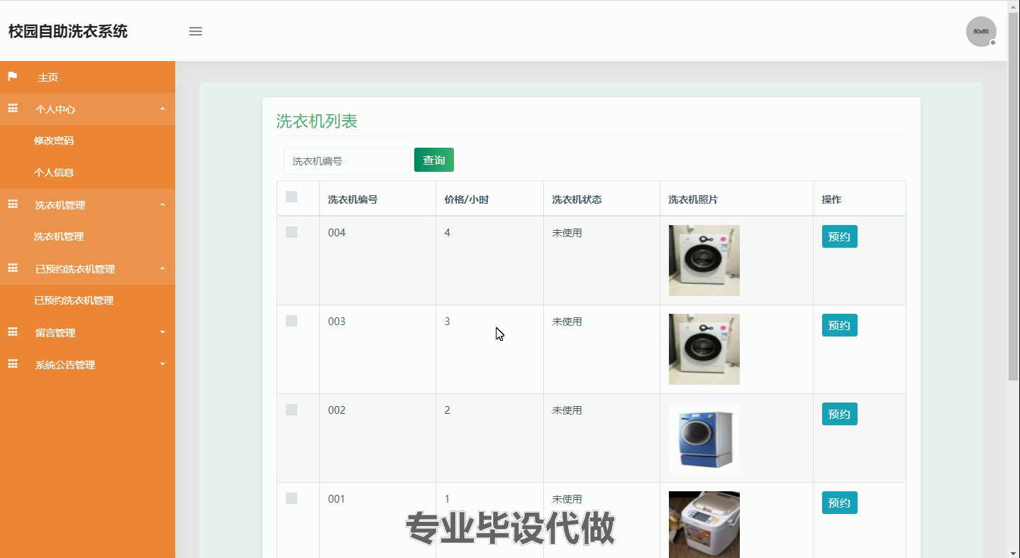Reserve washer 003 with 预约
The height and width of the screenshot is (558, 1020).
pos(840,325)
